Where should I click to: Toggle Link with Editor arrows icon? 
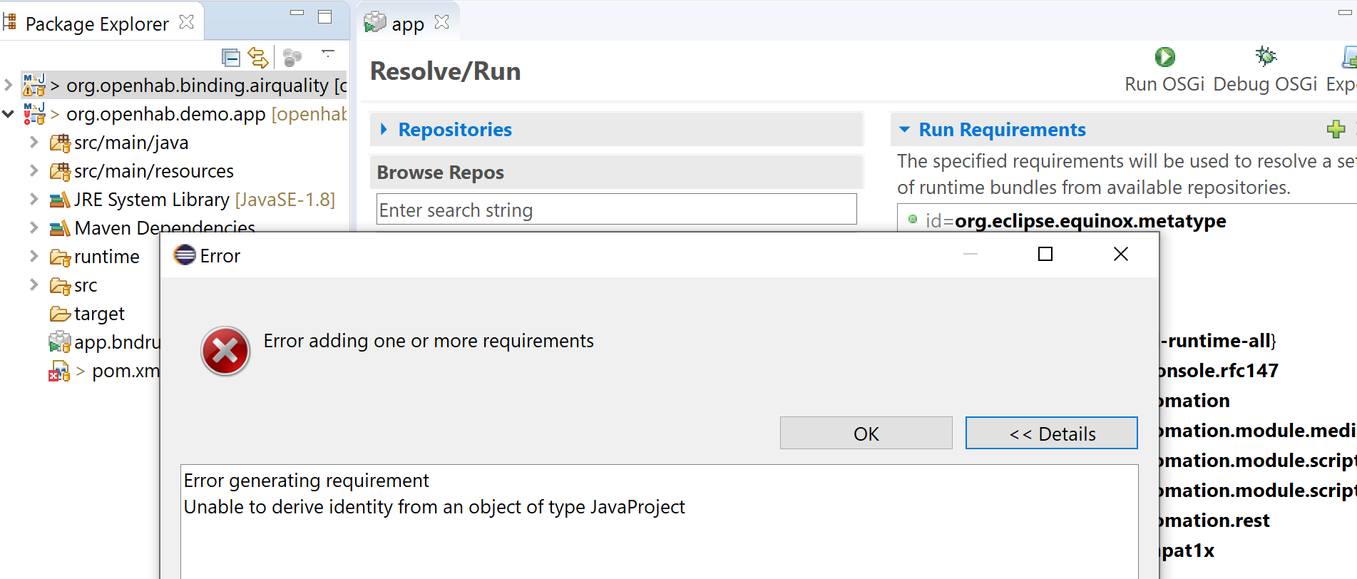coord(257,57)
